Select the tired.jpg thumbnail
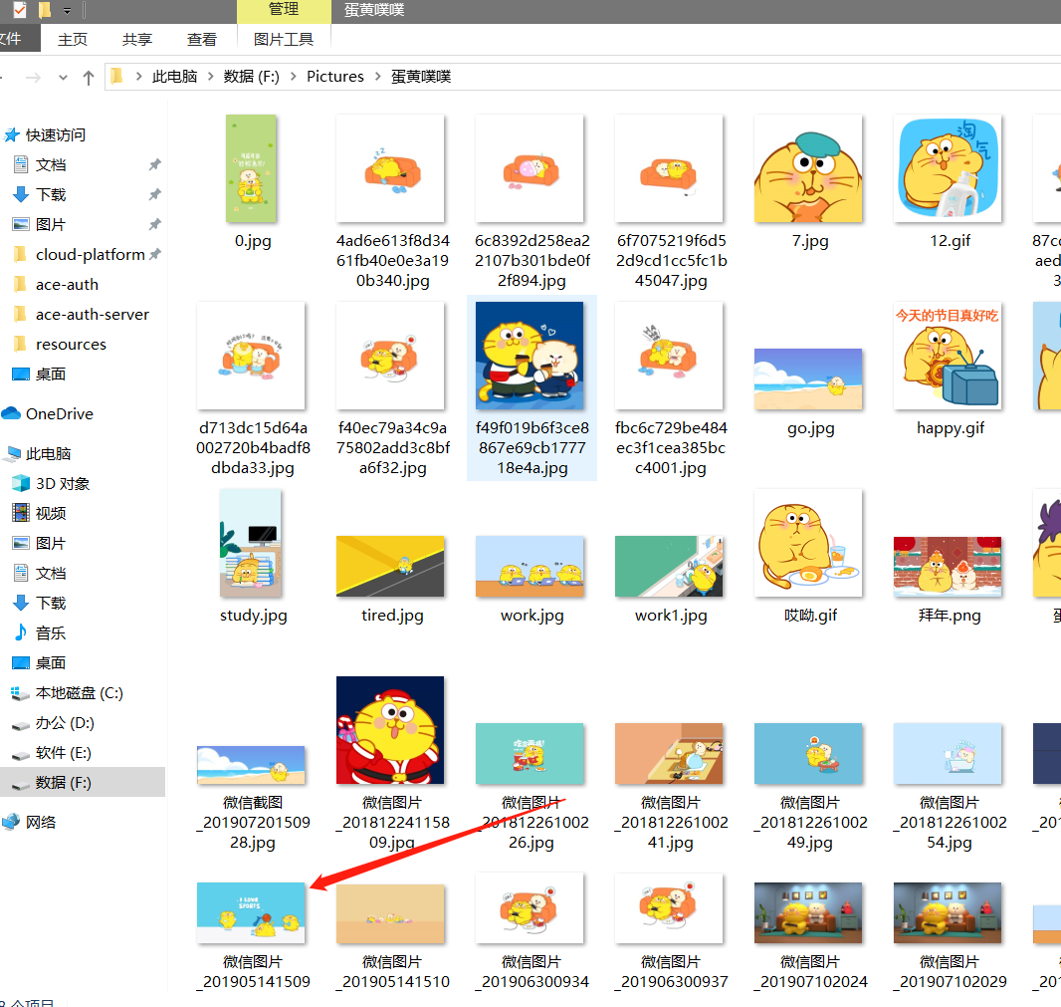1061x1007 pixels. [390, 567]
